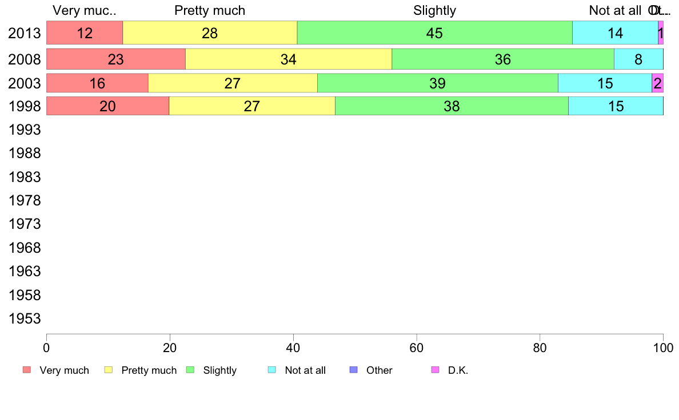Click the yellow Pretty much legend swatch

coord(109,370)
